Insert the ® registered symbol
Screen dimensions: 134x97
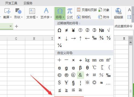coord(66,75)
